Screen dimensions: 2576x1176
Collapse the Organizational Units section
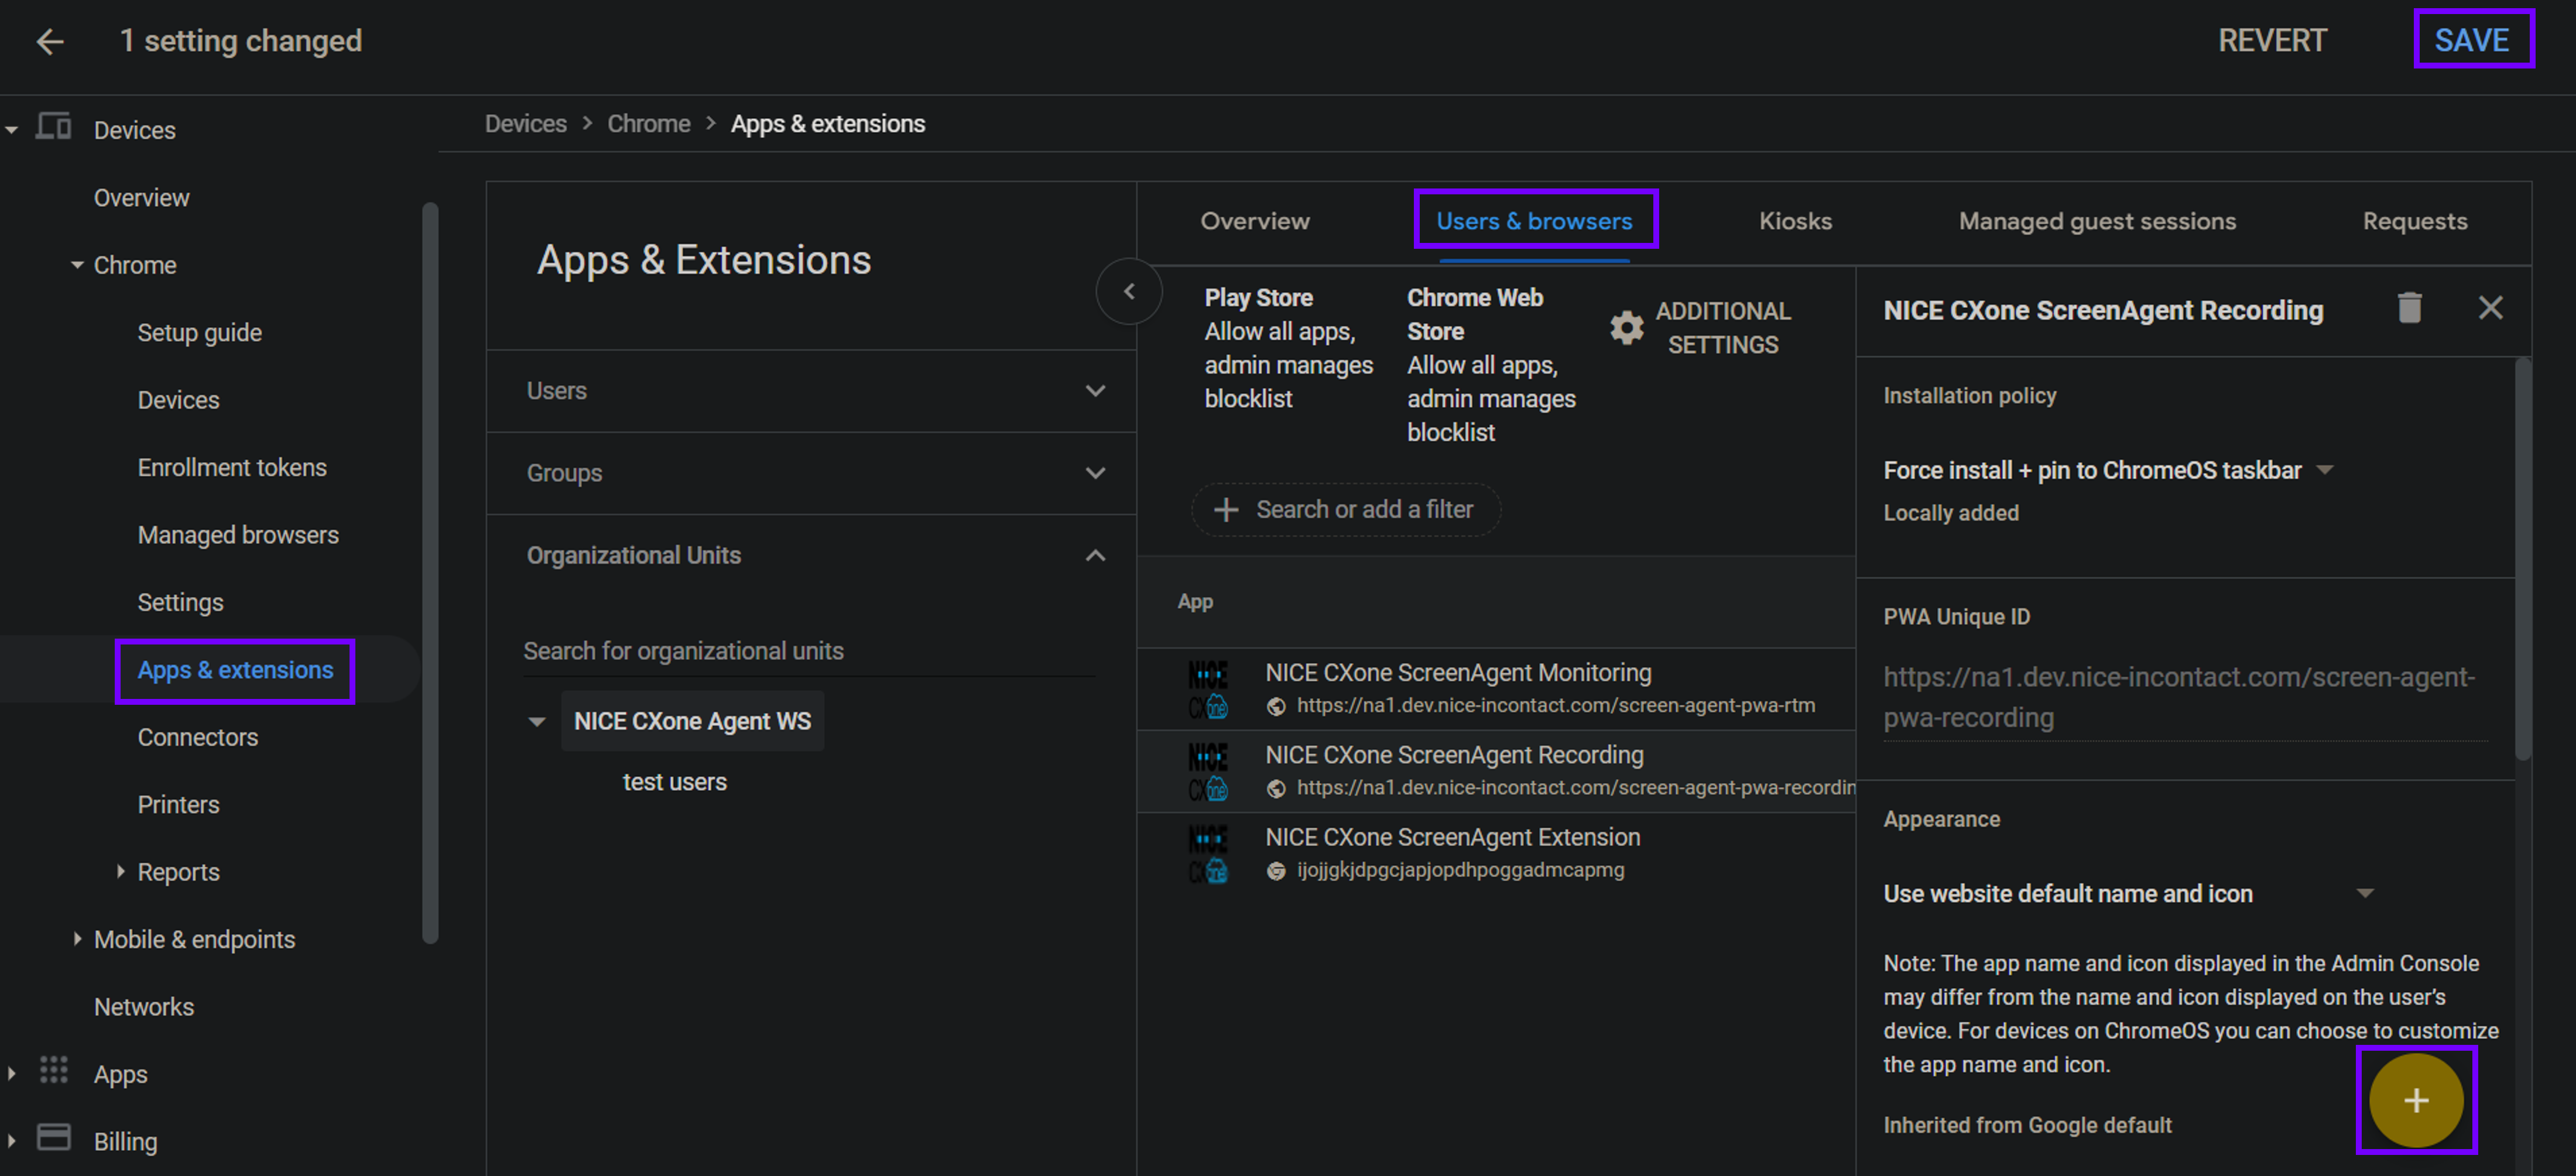(x=1095, y=555)
